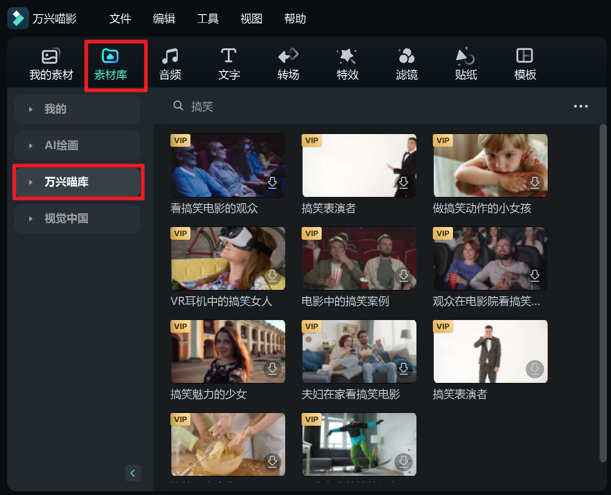Open the 文件 menu
The image size is (611, 495).
[120, 19]
